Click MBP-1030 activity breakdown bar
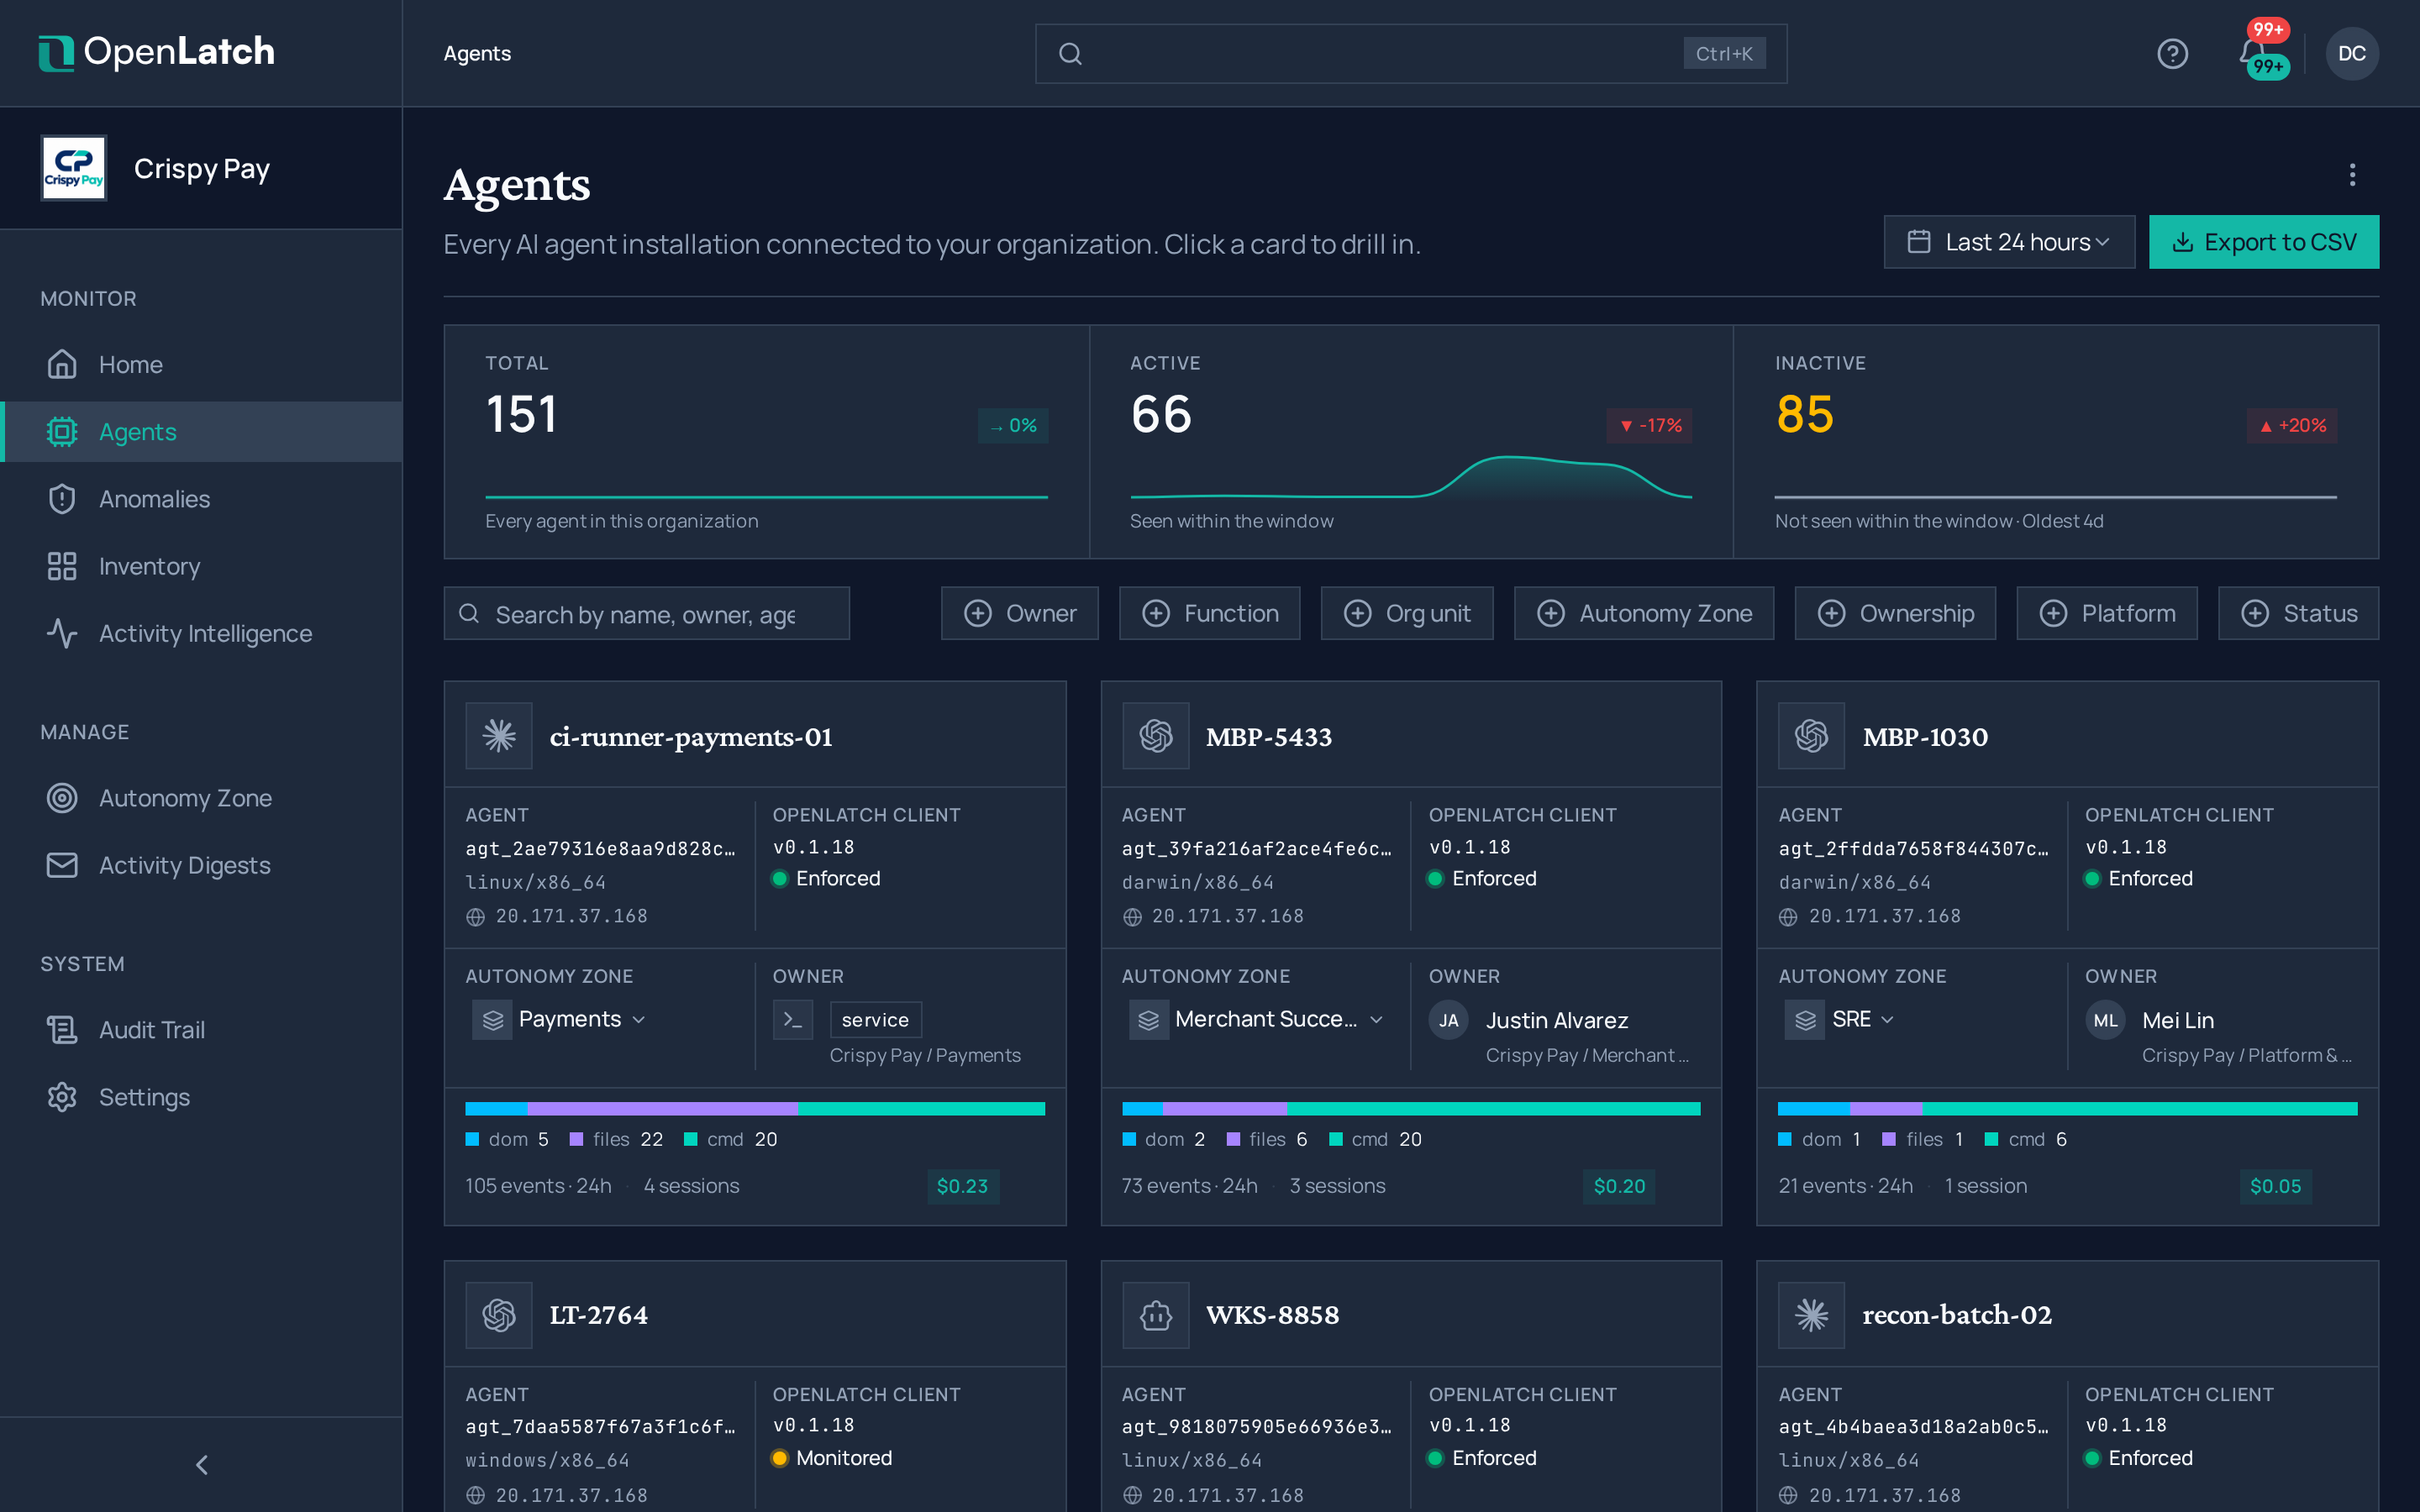The height and width of the screenshot is (1512, 2420). 2067,1108
